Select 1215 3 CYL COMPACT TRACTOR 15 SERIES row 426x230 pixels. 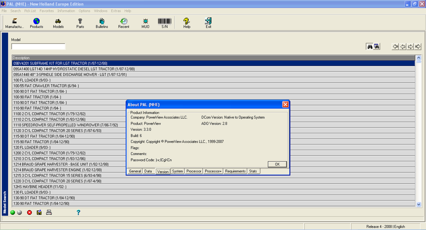click(x=214, y=175)
